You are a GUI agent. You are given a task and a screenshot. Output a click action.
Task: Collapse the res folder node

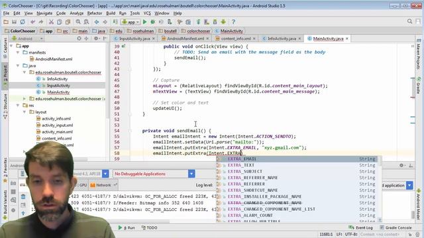(x=18, y=105)
